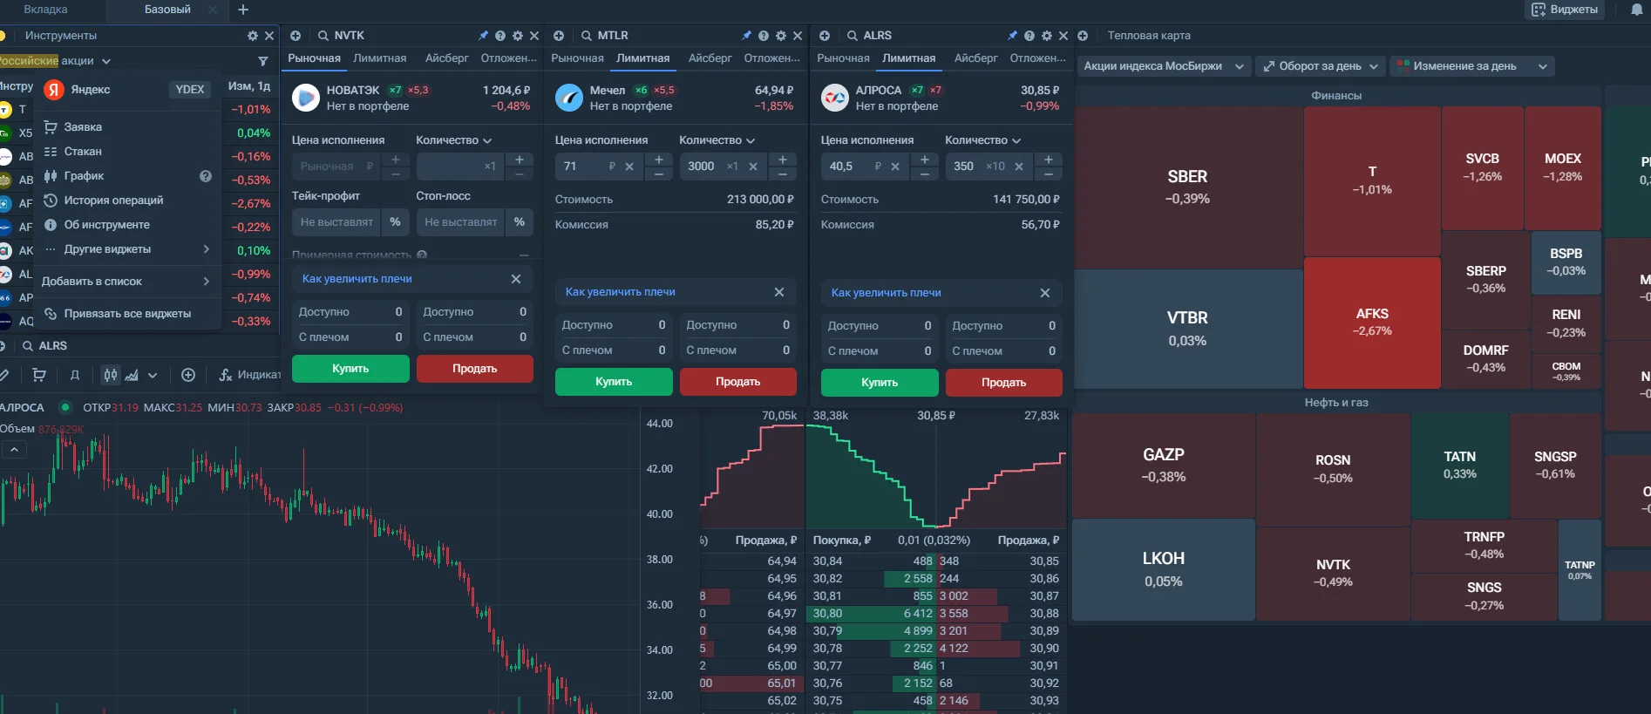Toggle pin on the NVTK order widget
This screenshot has height=714, width=1651.
(x=483, y=36)
